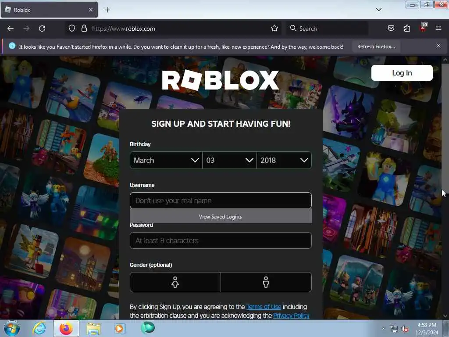This screenshot has height=337, width=449.
Task: Launch Internet Explorer from the taskbar
Action: coord(39,328)
